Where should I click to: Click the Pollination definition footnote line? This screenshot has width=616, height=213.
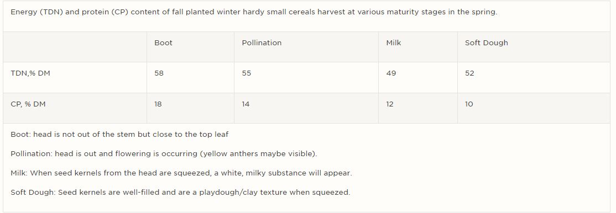pyautogui.click(x=164, y=154)
